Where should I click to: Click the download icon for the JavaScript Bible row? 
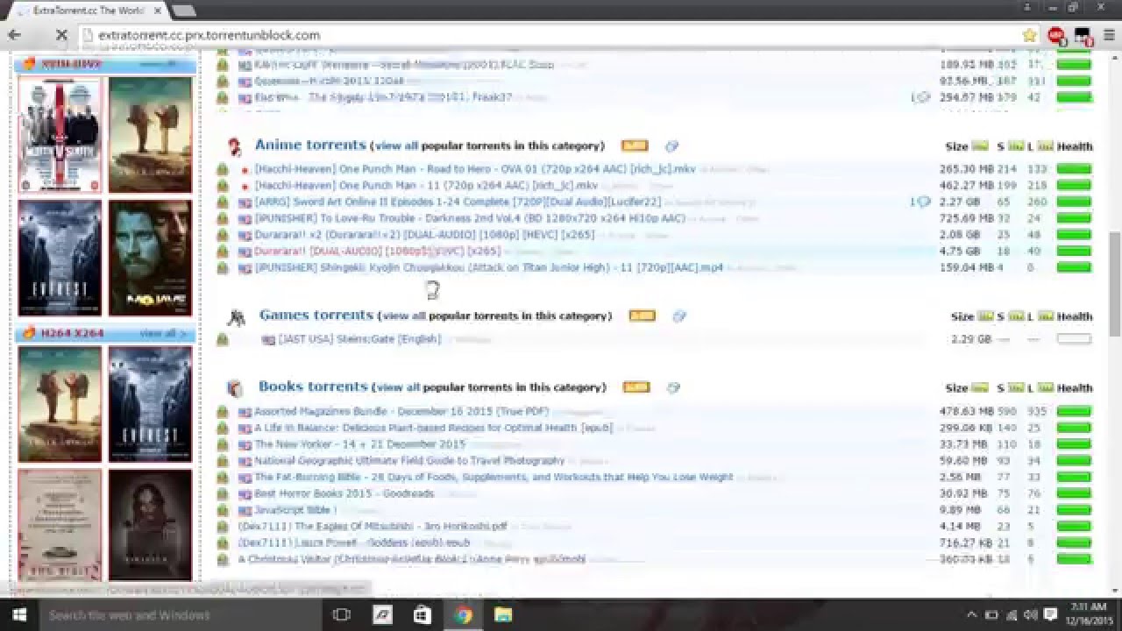[223, 510]
